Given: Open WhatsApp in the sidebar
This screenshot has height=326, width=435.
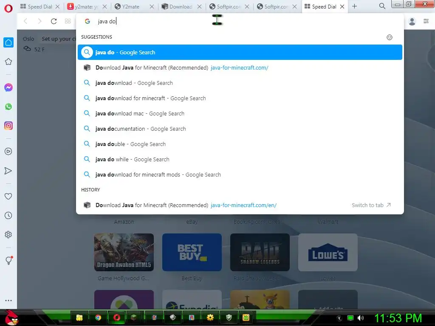Looking at the screenshot, I should click(8, 107).
